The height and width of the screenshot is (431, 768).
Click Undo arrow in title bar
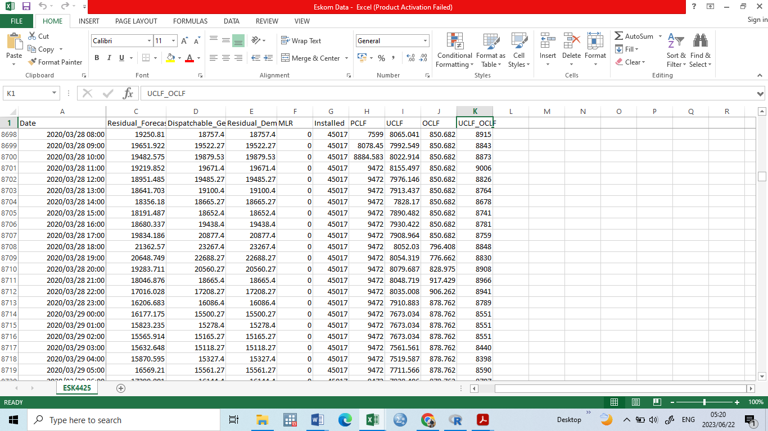43,7
